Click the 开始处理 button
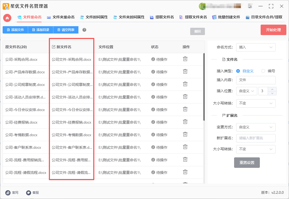 click(x=273, y=30)
